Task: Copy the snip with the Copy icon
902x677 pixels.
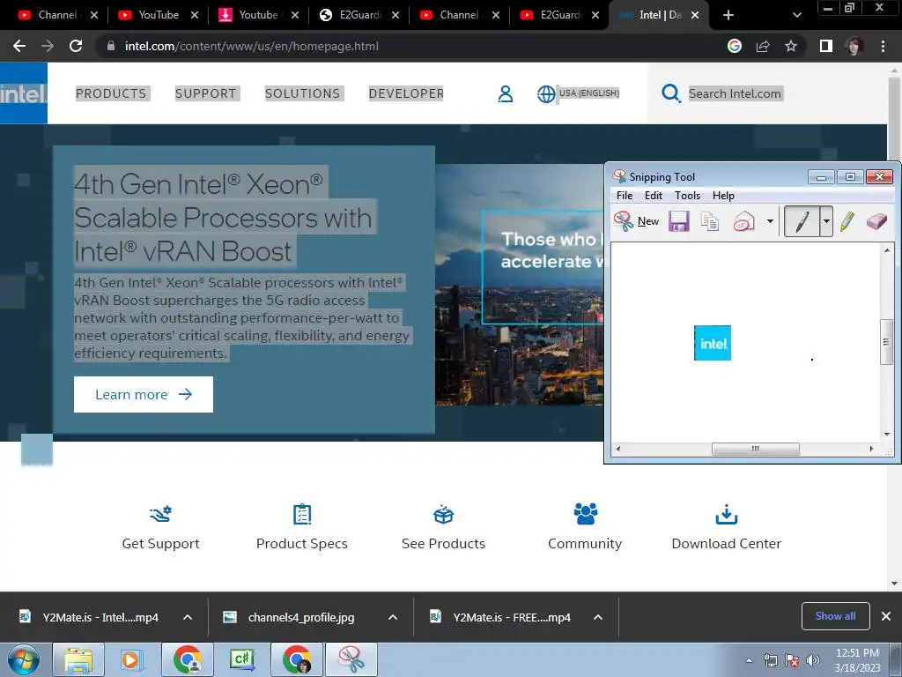Action: click(710, 221)
